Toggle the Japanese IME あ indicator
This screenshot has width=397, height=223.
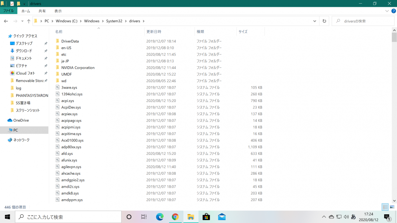[x=353, y=217]
